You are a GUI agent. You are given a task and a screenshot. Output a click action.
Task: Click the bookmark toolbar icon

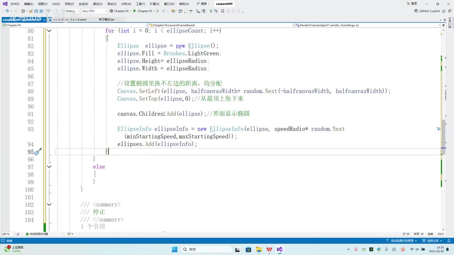(223, 11)
